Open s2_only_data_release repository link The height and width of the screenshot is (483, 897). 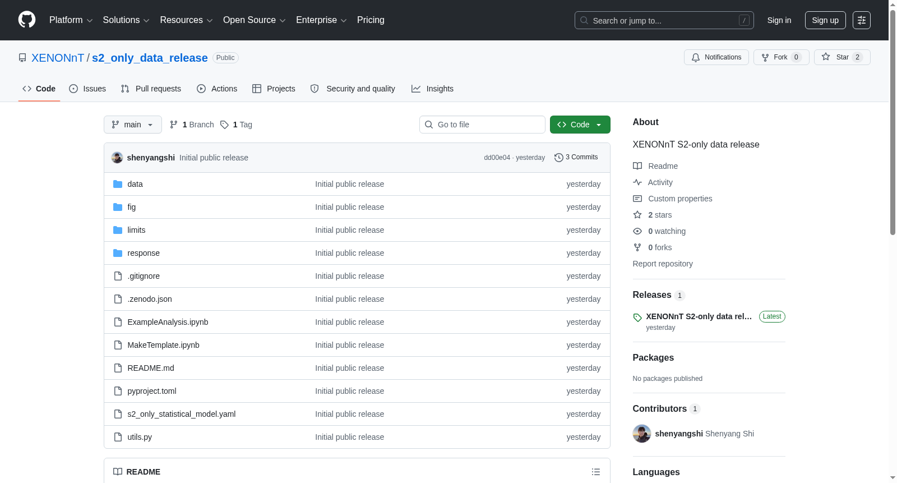[x=150, y=58]
